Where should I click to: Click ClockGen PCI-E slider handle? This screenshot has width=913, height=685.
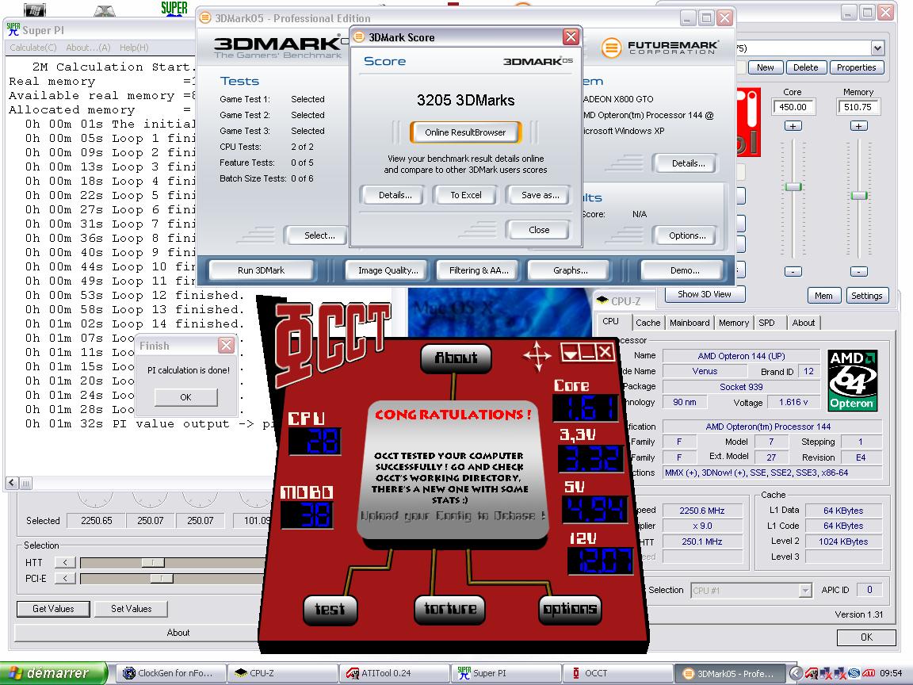tap(162, 579)
